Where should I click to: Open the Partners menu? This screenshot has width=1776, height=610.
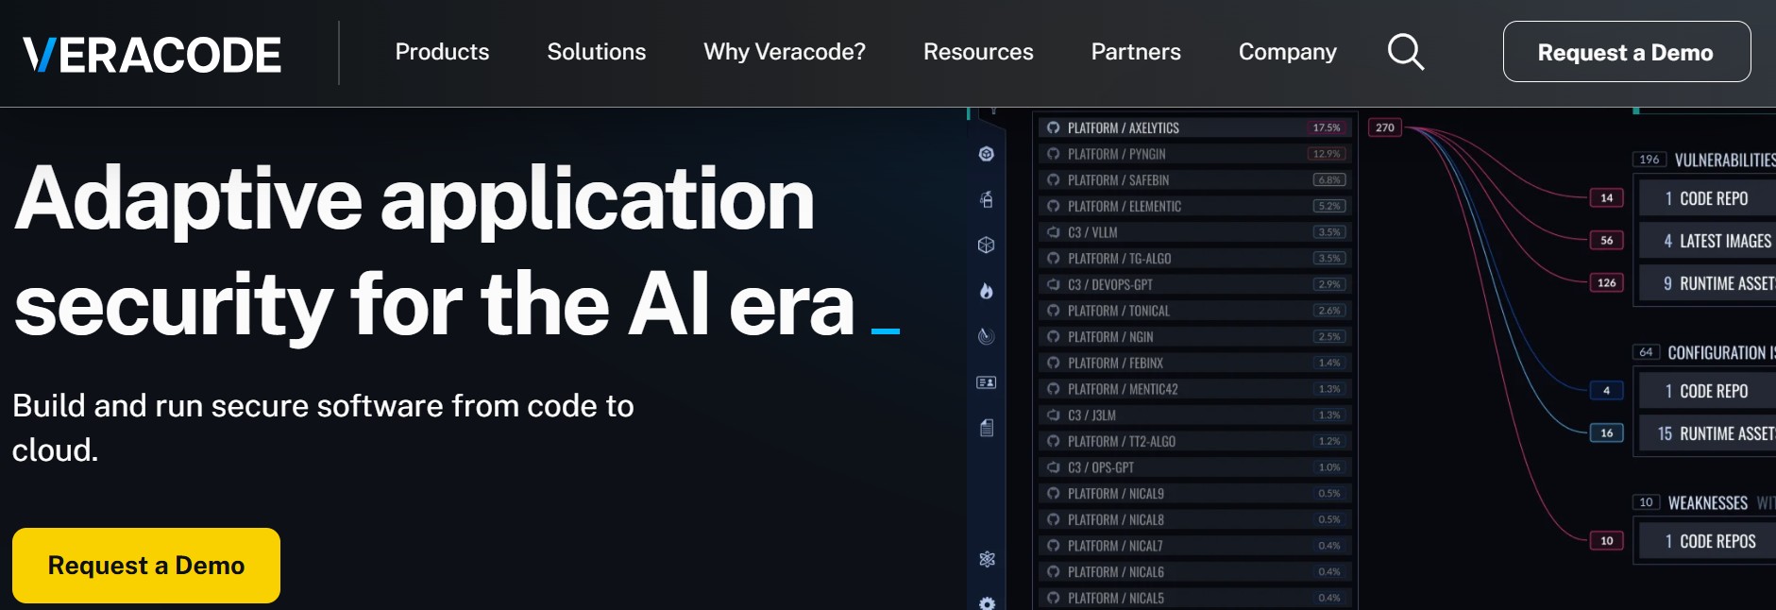(x=1136, y=52)
